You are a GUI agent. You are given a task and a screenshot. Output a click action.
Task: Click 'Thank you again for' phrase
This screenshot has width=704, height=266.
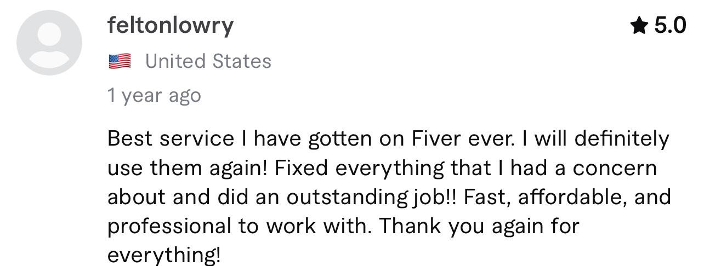click(479, 226)
